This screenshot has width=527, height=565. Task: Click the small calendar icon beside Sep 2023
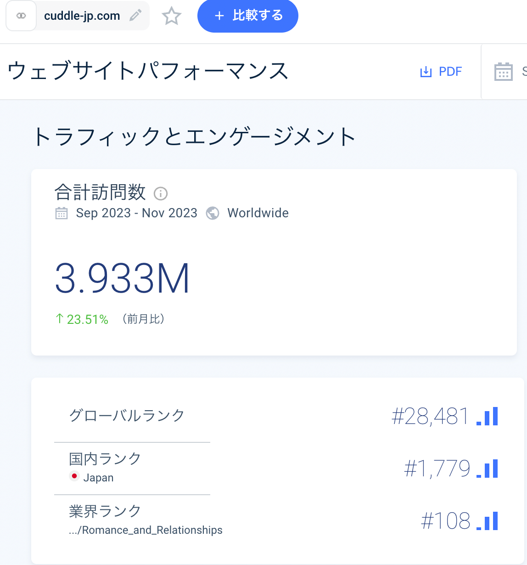62,213
